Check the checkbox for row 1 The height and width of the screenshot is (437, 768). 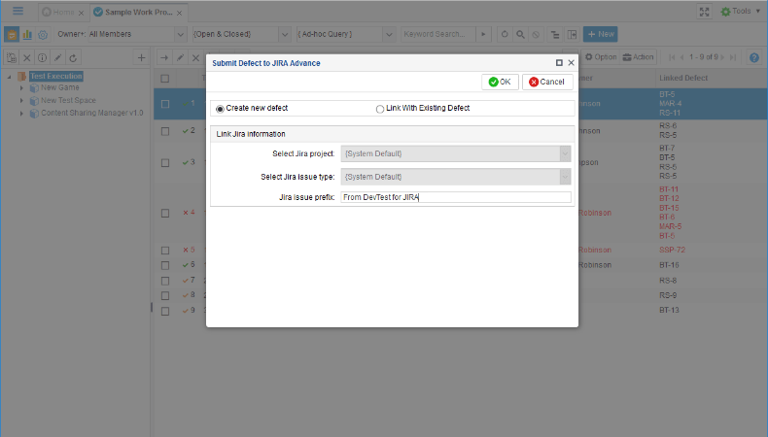pos(165,104)
